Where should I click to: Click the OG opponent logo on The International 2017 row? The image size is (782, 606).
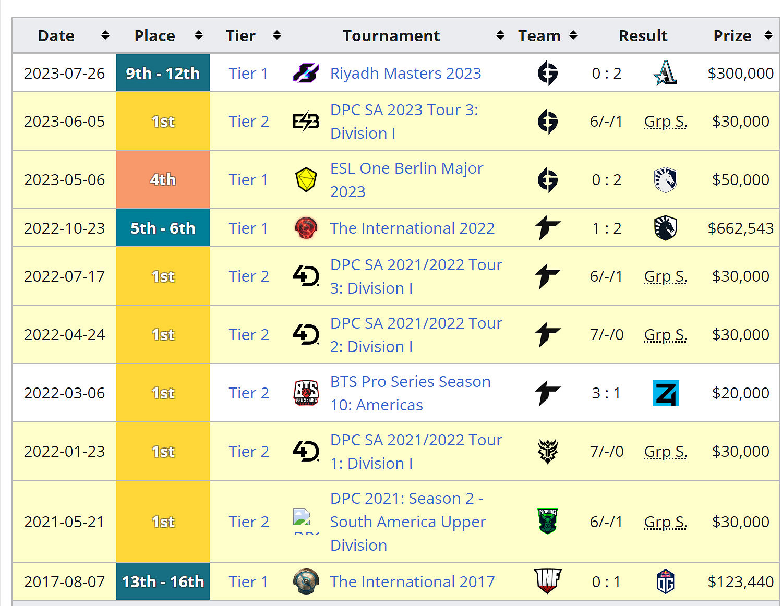click(x=666, y=581)
